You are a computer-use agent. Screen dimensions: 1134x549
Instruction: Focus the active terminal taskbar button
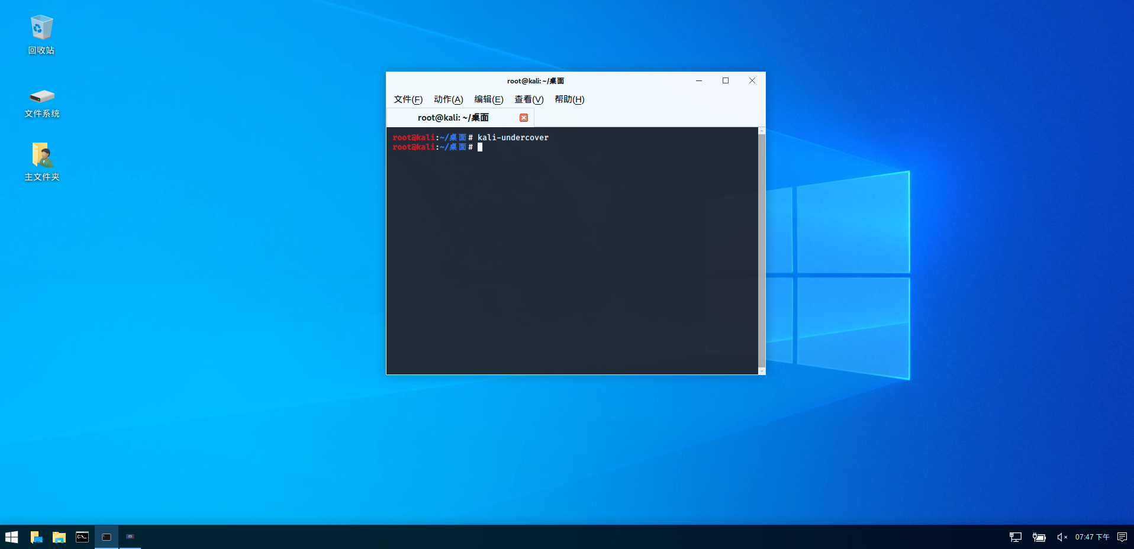[x=106, y=537]
